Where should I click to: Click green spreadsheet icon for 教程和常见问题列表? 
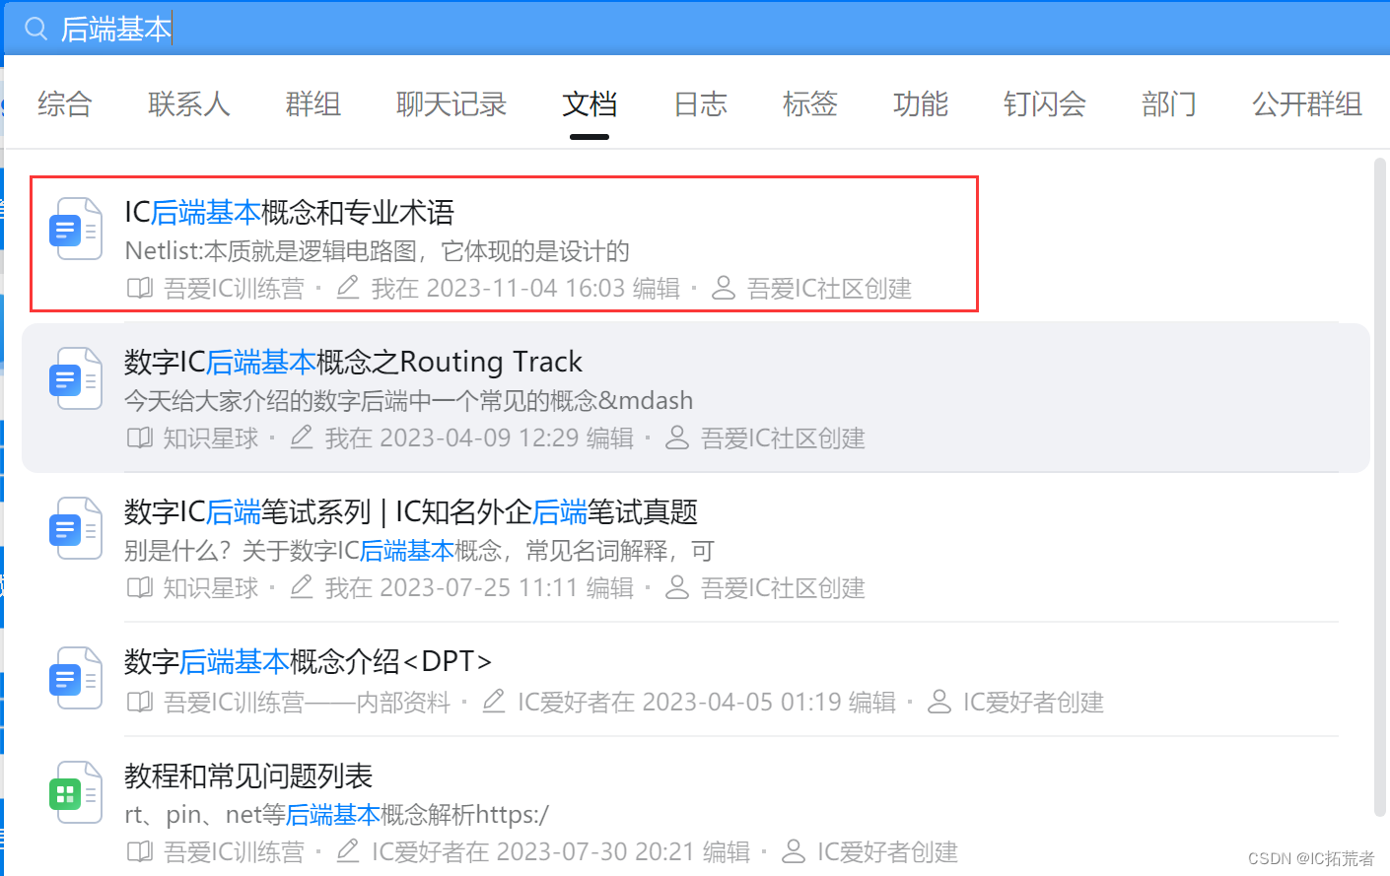click(x=76, y=792)
